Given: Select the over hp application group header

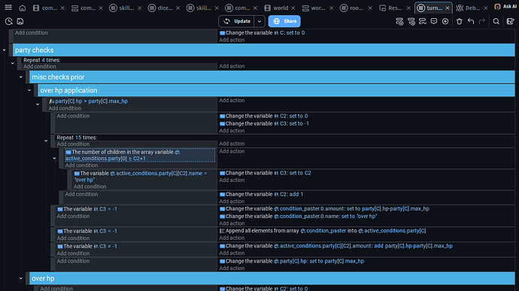Looking at the screenshot, I should click(x=276, y=90).
